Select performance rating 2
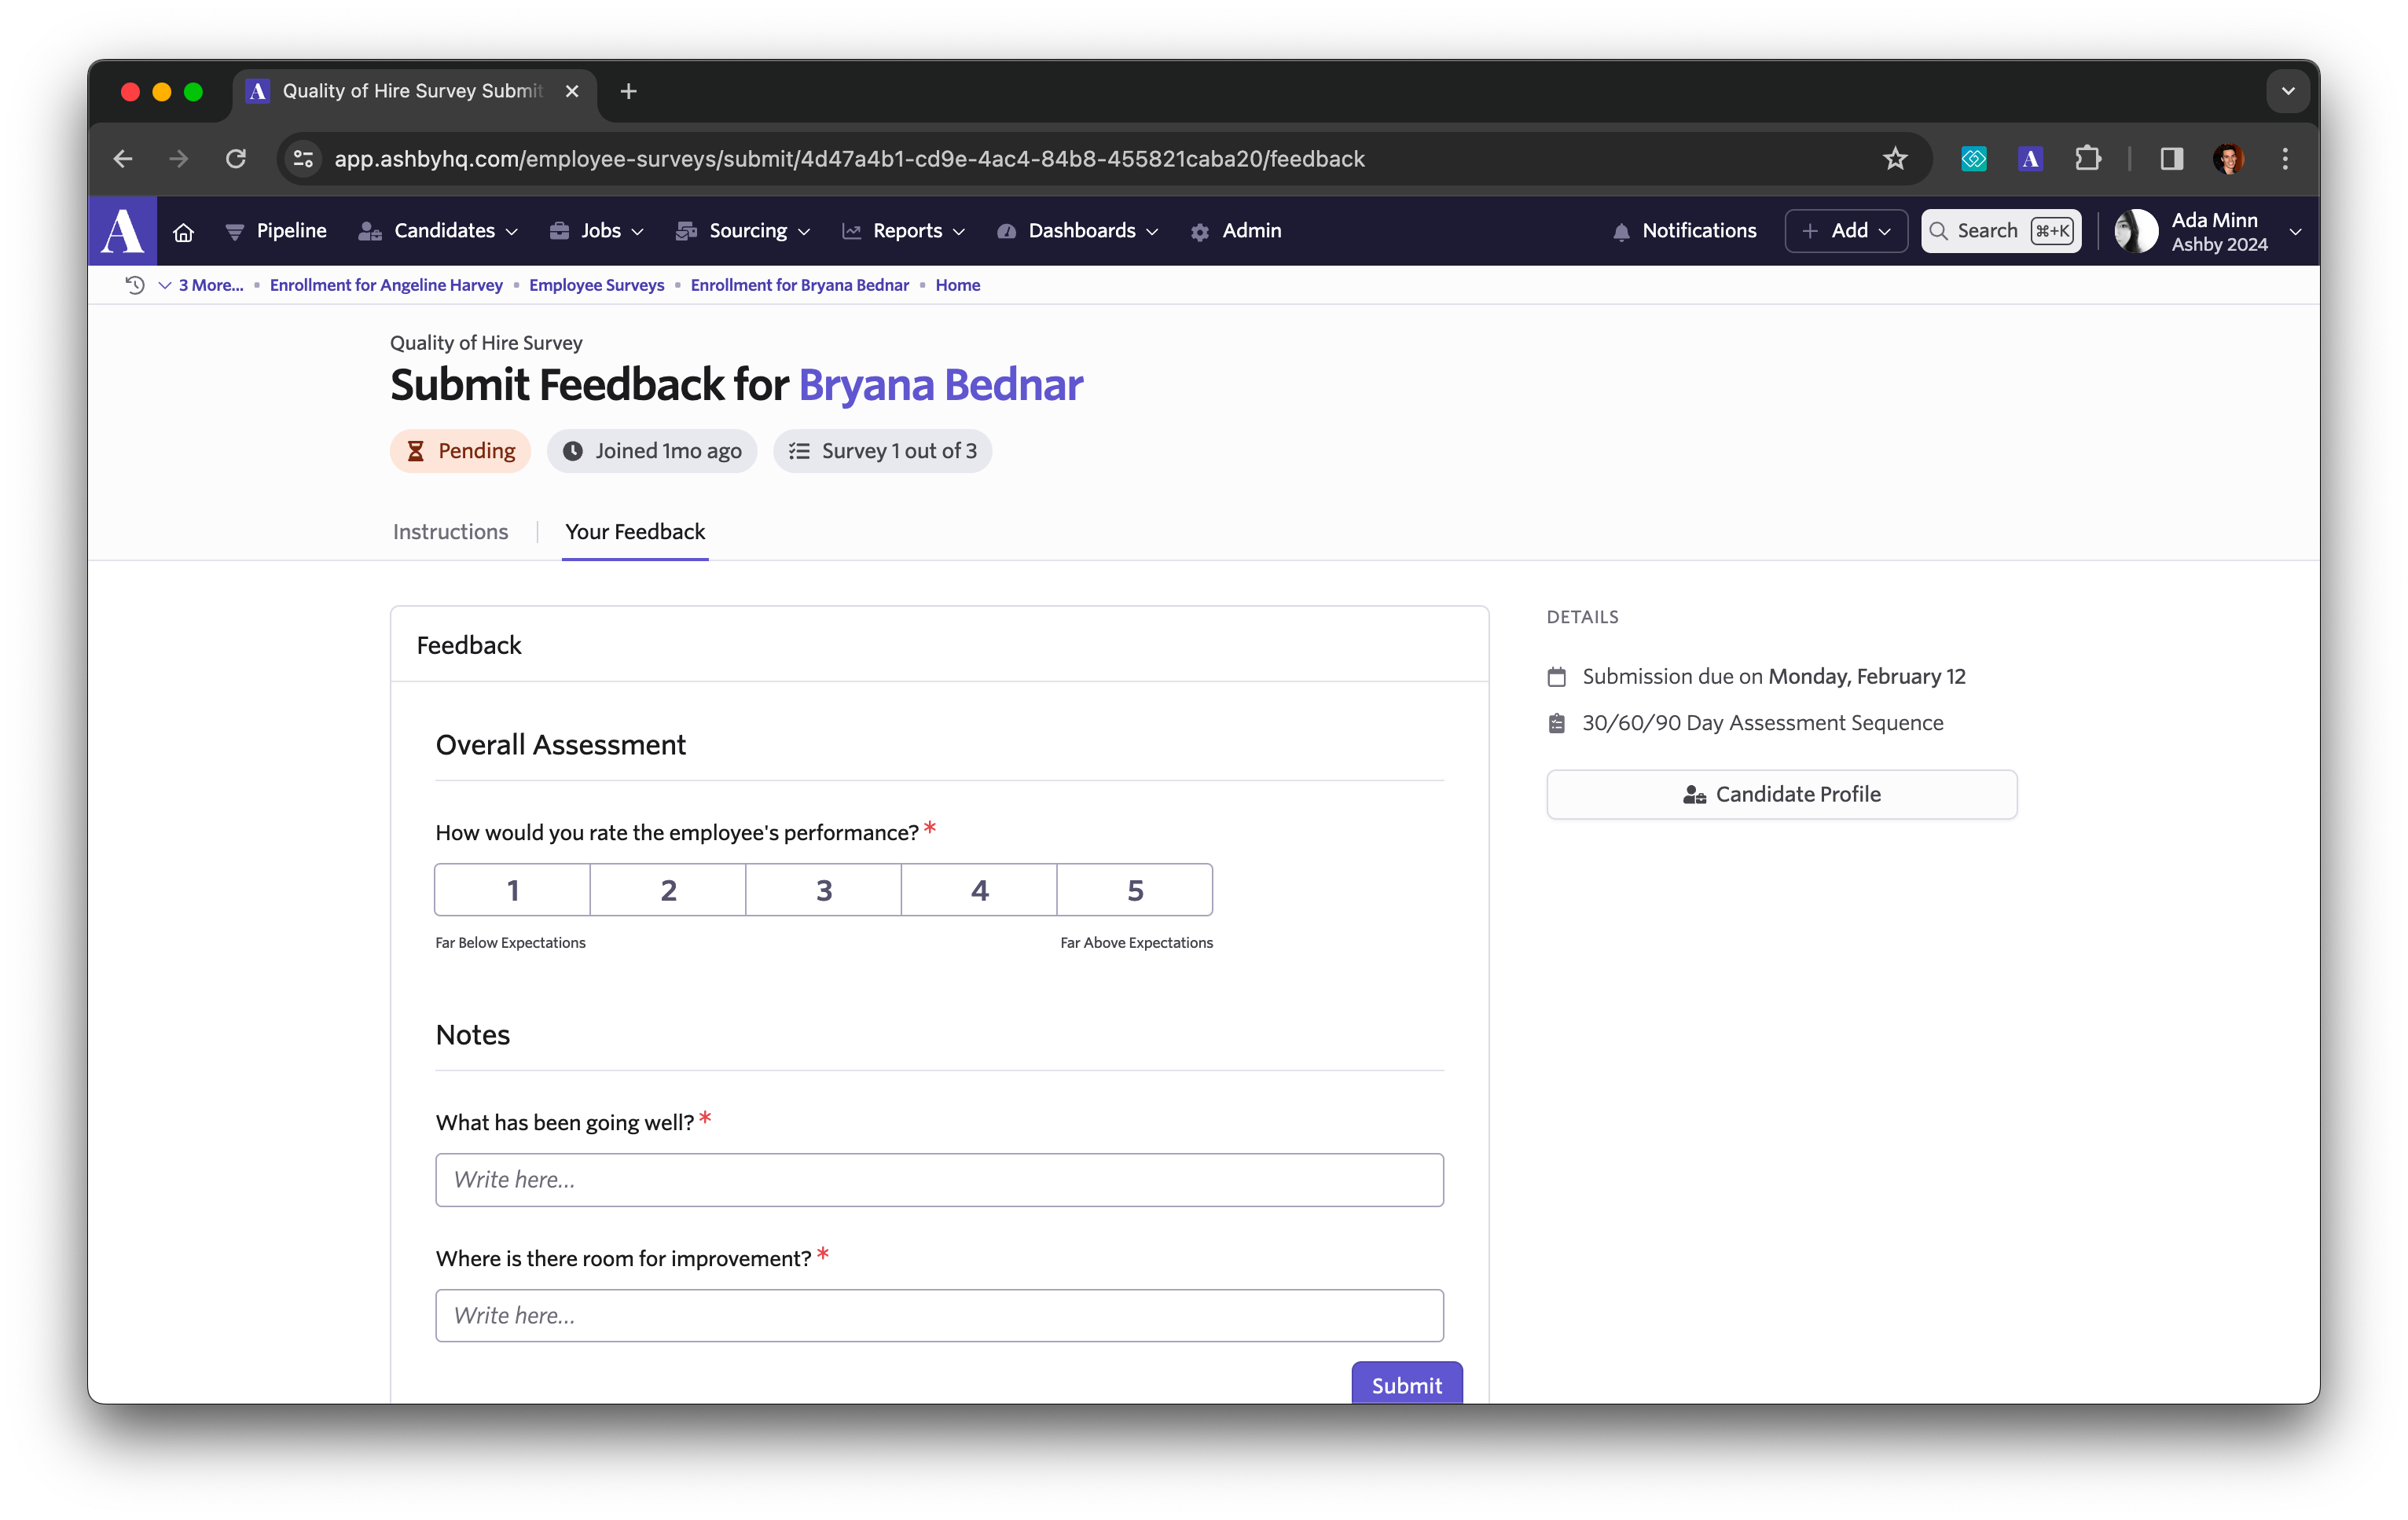 pos(667,890)
